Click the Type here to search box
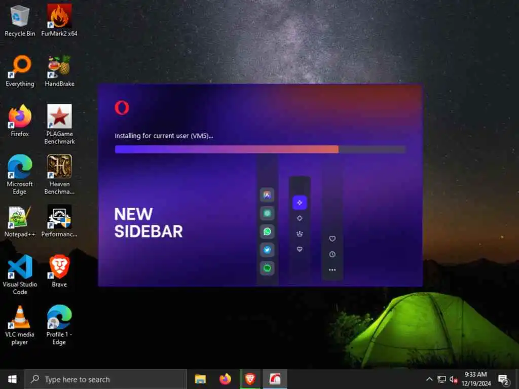 pyautogui.click(x=106, y=379)
